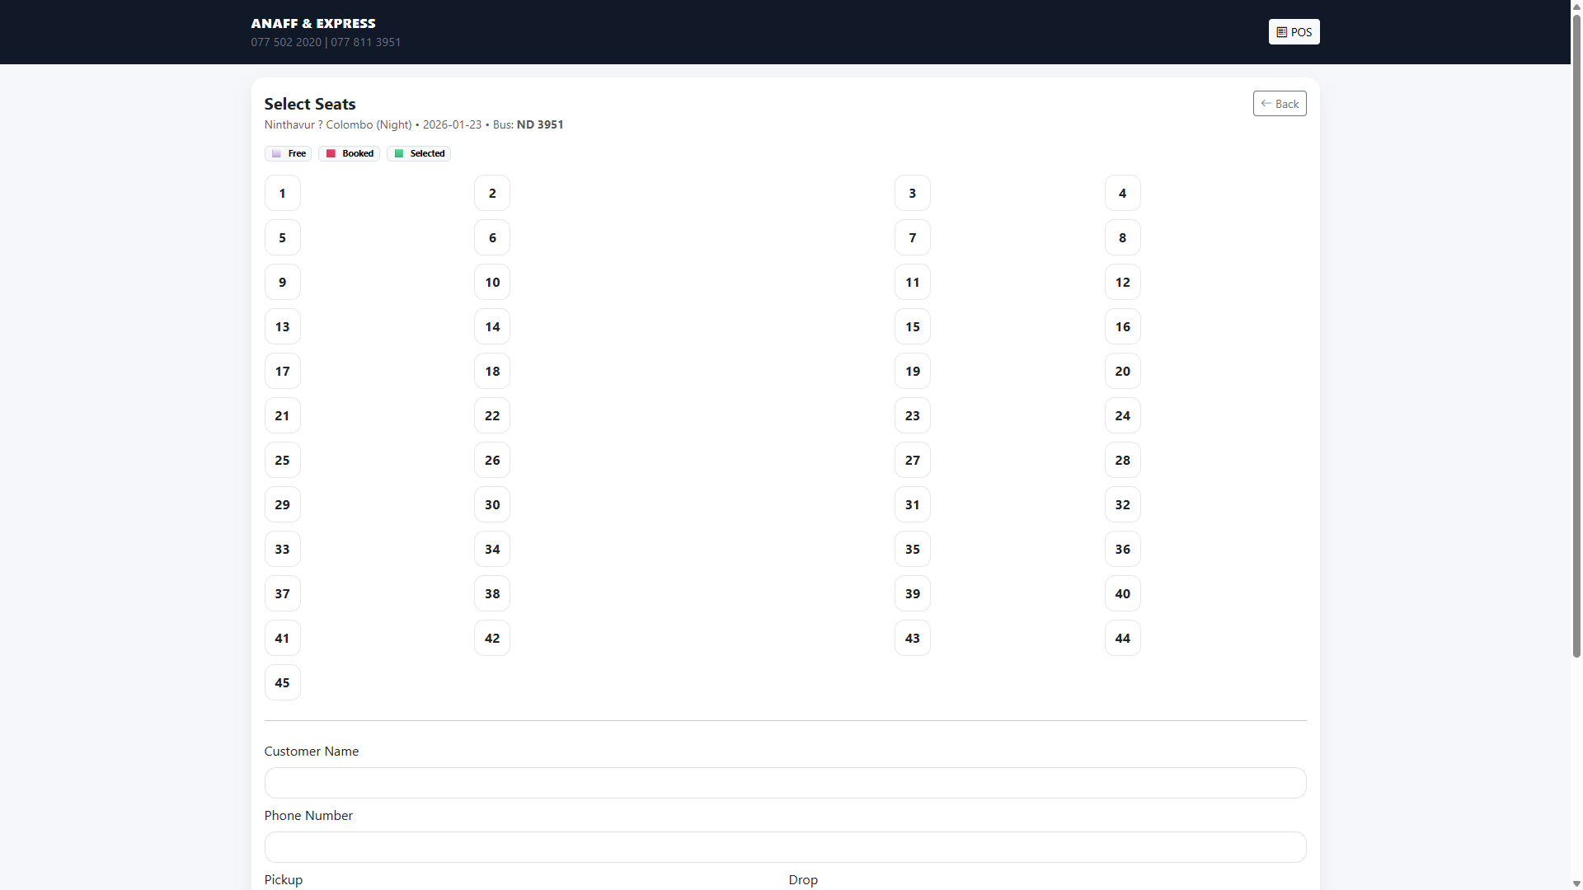Screen dimensions: 1583x890
Task: Choose seat 8
Action: tap(1122, 237)
